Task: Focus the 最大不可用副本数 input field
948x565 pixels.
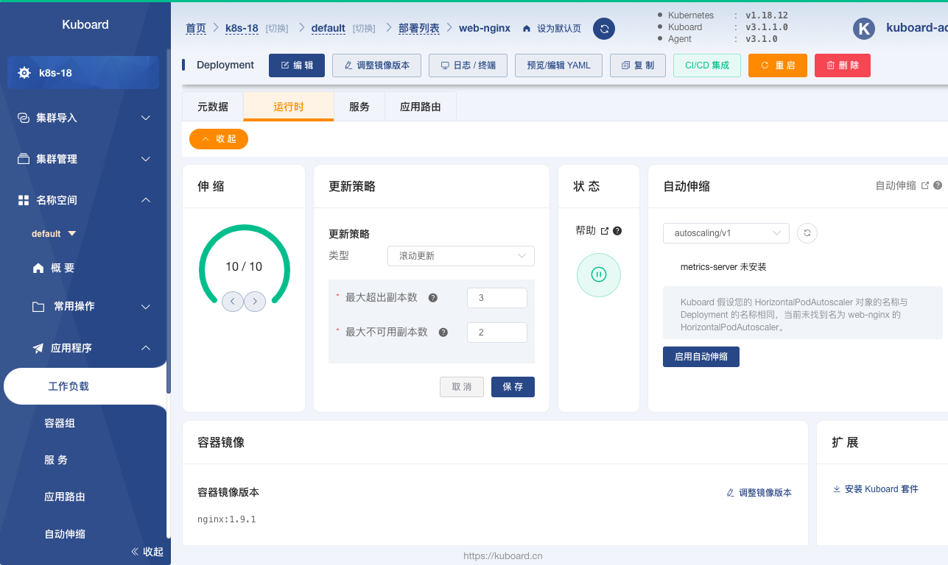Action: coord(497,333)
